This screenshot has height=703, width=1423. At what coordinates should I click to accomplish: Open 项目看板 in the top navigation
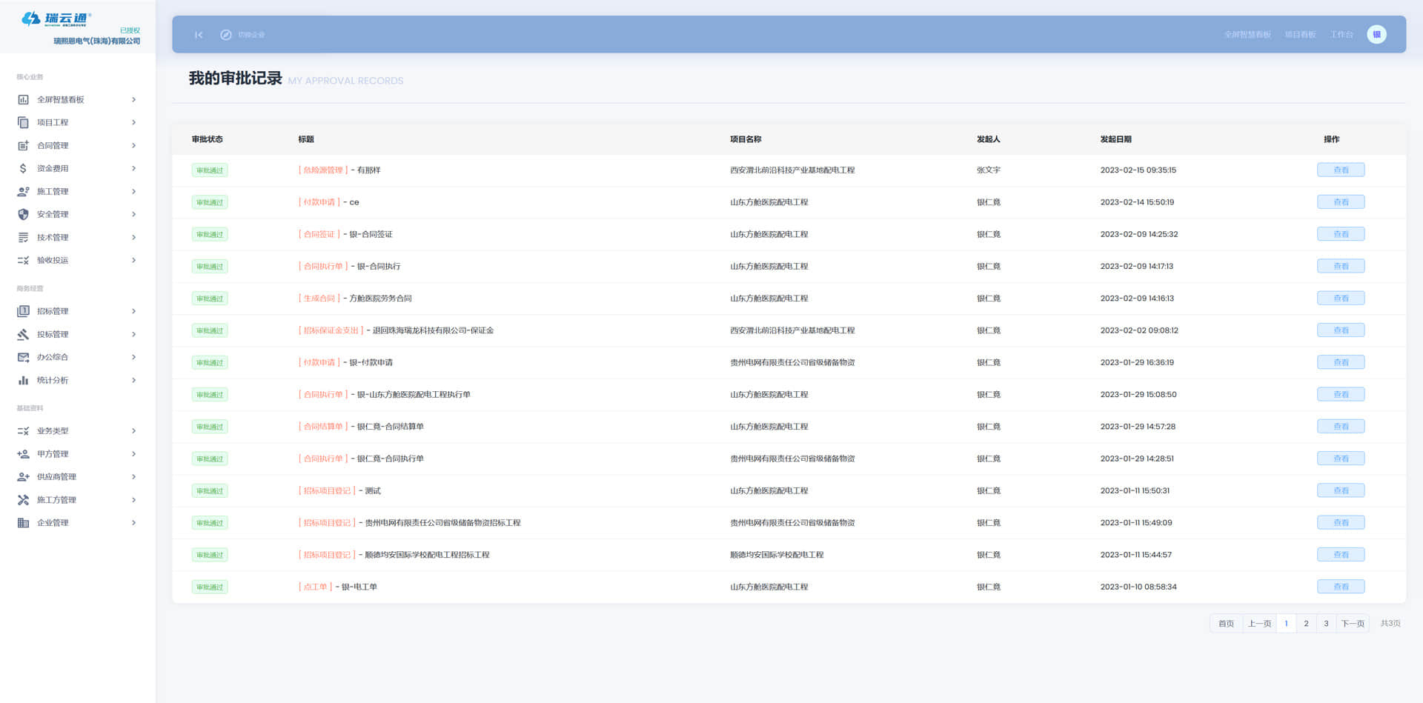tap(1300, 35)
